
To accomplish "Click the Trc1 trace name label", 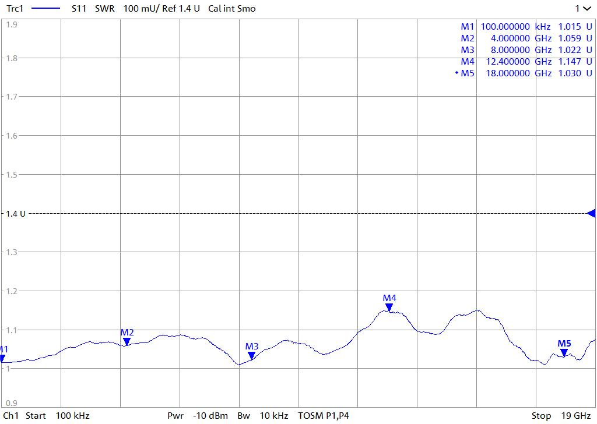I will [x=15, y=9].
